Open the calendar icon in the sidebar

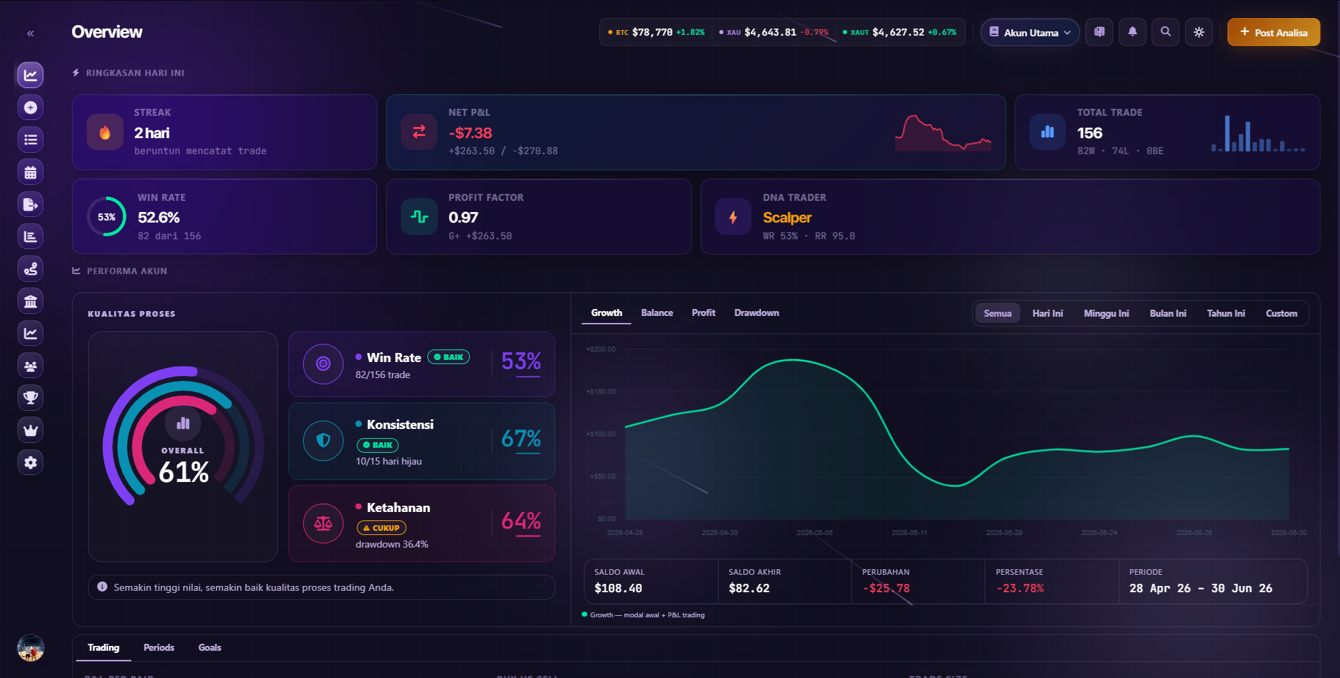pyautogui.click(x=31, y=172)
